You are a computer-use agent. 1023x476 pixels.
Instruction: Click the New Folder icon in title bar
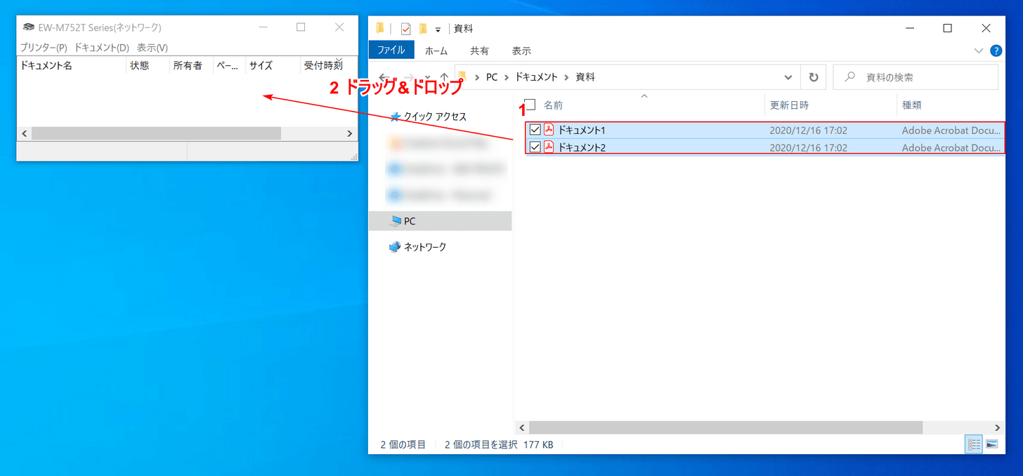point(423,29)
